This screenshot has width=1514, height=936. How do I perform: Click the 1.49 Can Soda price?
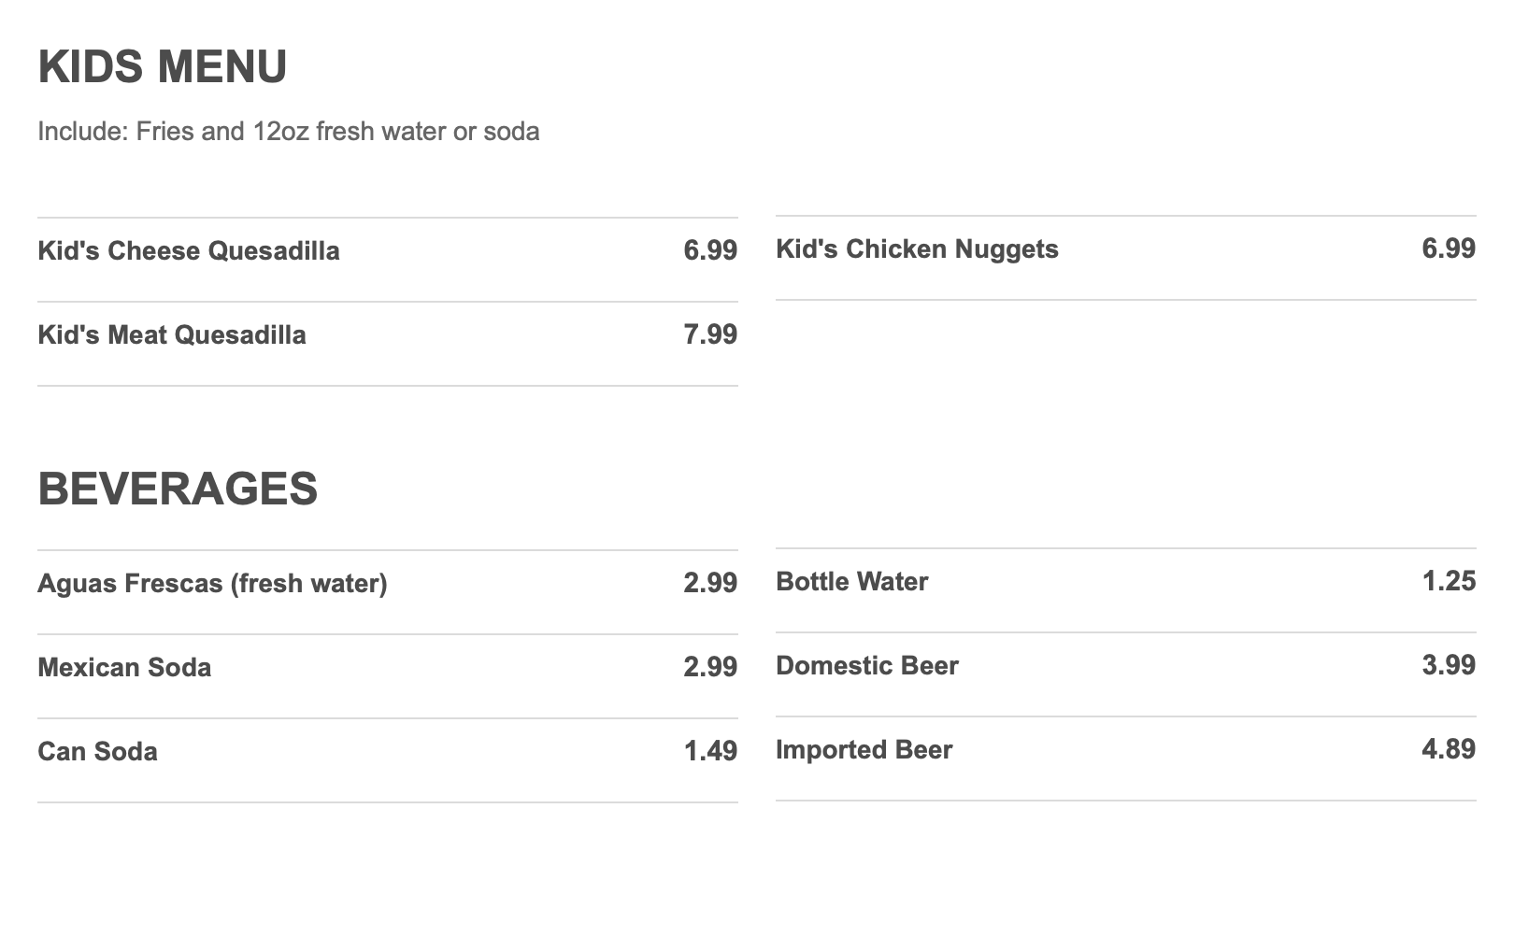coord(710,751)
